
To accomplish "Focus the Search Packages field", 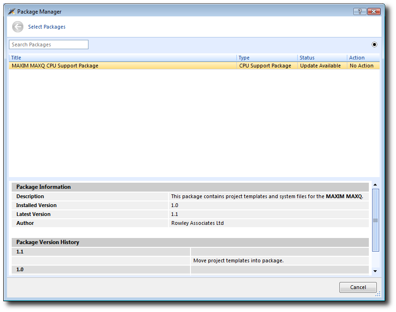I will pyautogui.click(x=49, y=45).
